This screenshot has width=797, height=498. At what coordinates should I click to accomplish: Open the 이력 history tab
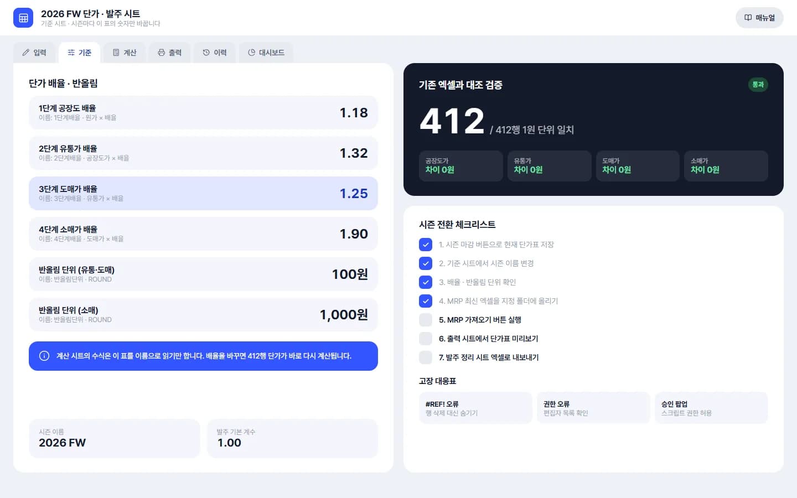coord(215,53)
